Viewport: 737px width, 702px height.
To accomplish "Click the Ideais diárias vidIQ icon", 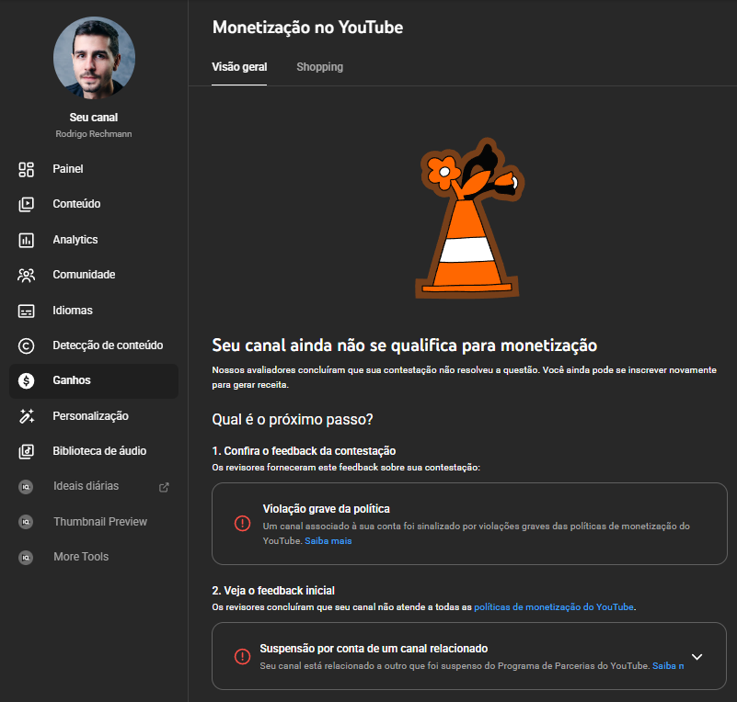I will tap(26, 487).
